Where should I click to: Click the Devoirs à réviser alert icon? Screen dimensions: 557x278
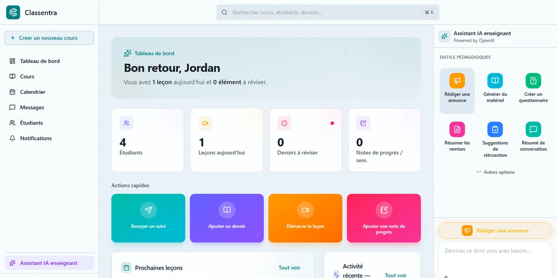[284, 123]
